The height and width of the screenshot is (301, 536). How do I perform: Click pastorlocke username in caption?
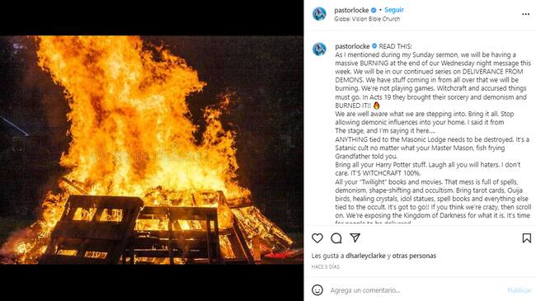pos(352,46)
